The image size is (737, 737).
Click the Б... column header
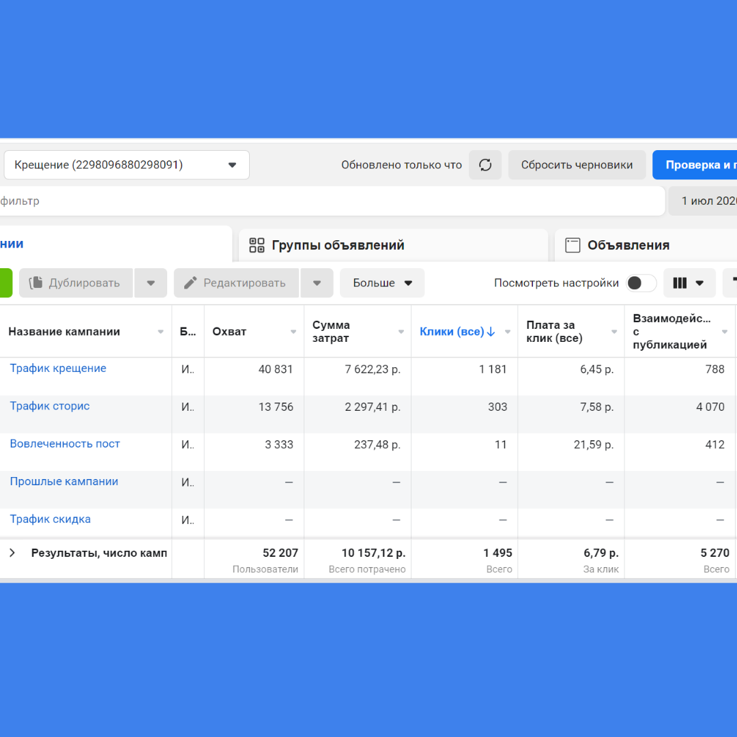click(x=188, y=332)
